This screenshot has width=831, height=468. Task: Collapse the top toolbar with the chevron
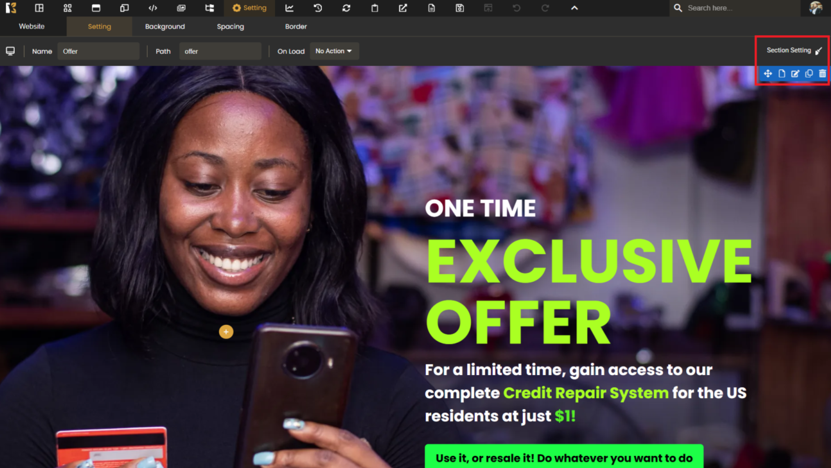point(574,8)
